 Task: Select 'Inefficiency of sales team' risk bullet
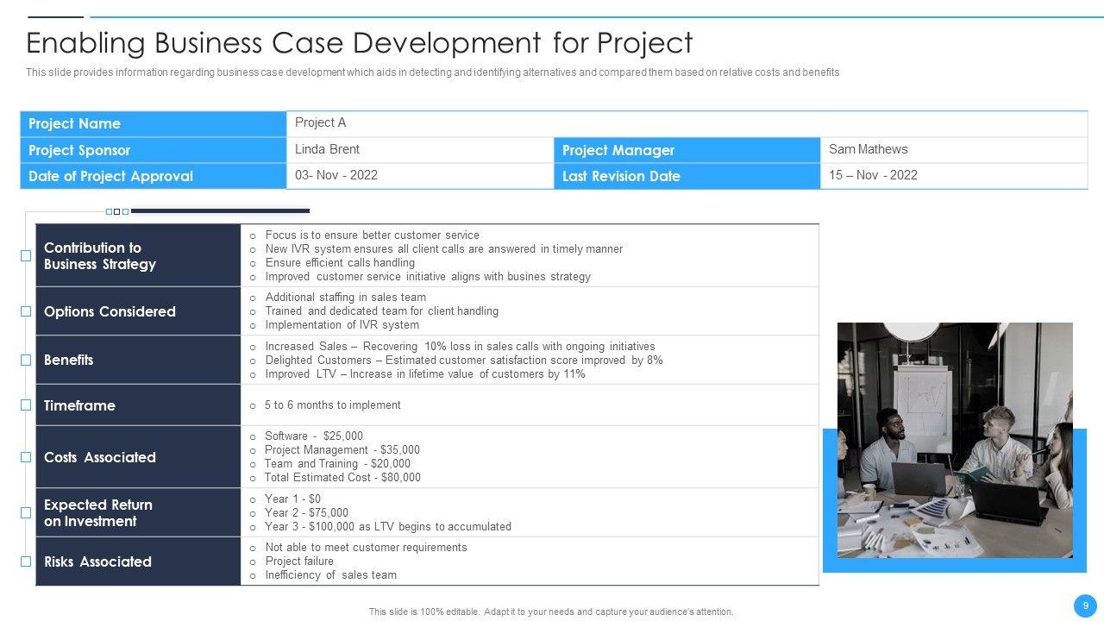tap(330, 575)
